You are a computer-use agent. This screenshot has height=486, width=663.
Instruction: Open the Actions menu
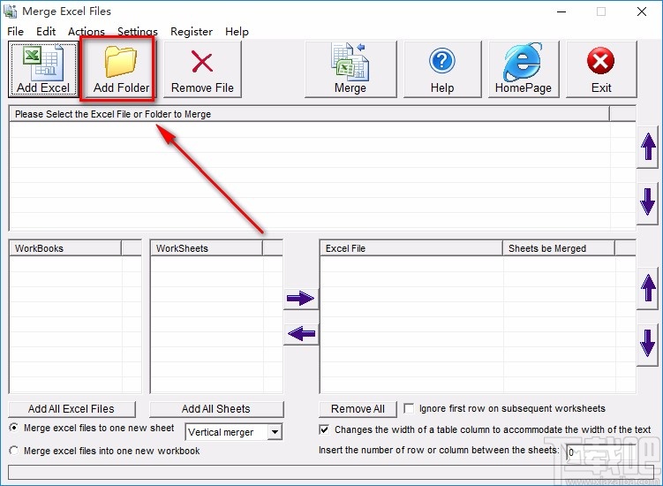click(x=87, y=32)
